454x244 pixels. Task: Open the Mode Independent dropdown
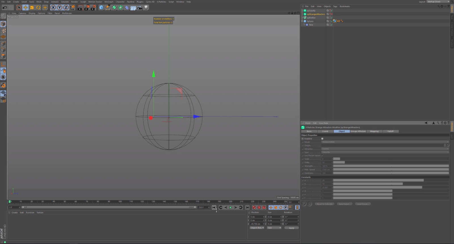385,142
